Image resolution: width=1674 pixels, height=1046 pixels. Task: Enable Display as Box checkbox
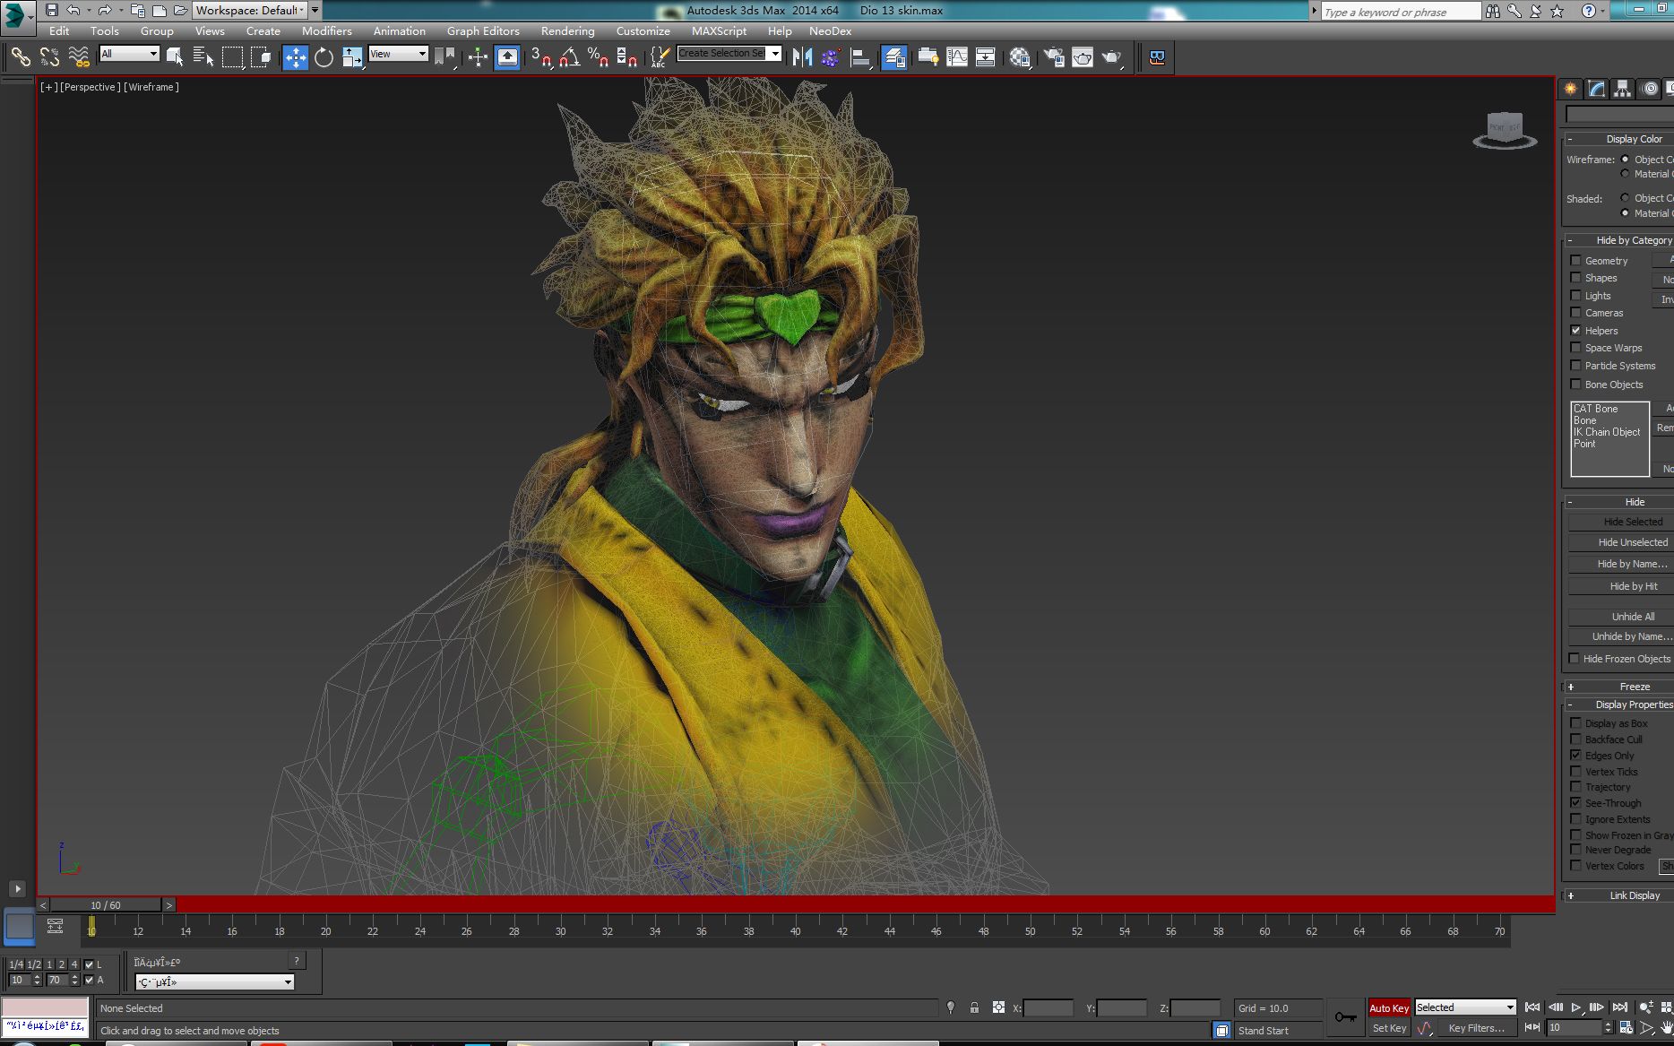coord(1575,723)
